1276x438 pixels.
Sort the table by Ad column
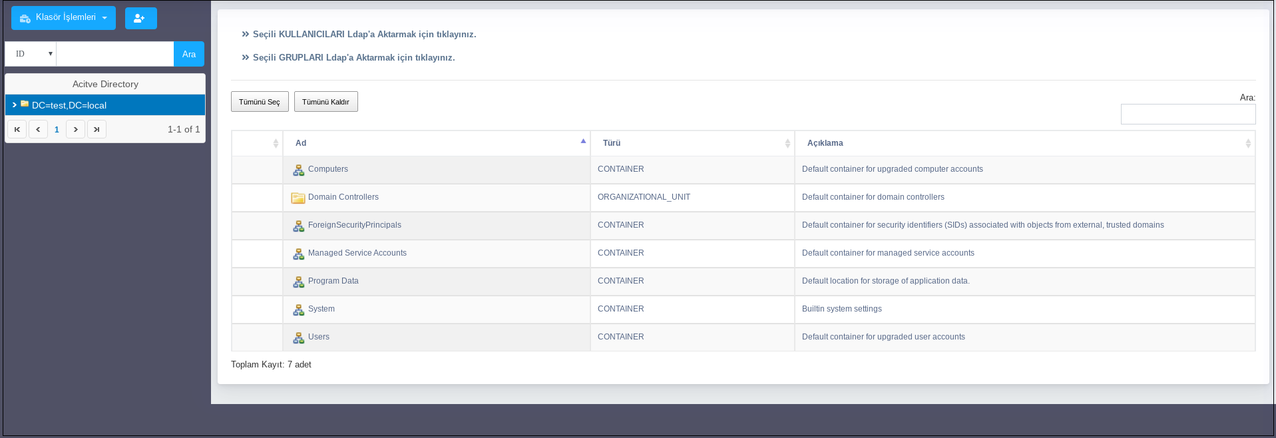[x=436, y=143]
